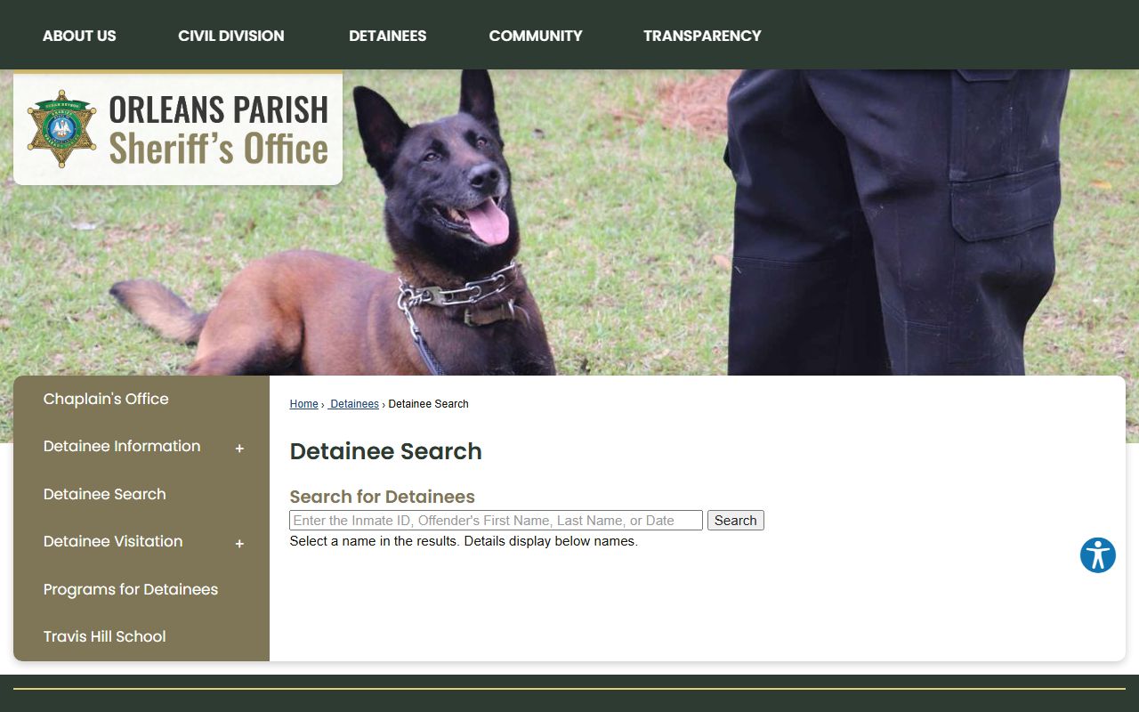Open the Detainees top menu

click(x=387, y=36)
